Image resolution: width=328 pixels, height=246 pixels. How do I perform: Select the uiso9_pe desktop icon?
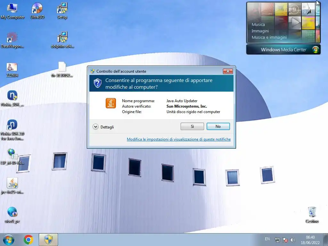[x=12, y=215]
